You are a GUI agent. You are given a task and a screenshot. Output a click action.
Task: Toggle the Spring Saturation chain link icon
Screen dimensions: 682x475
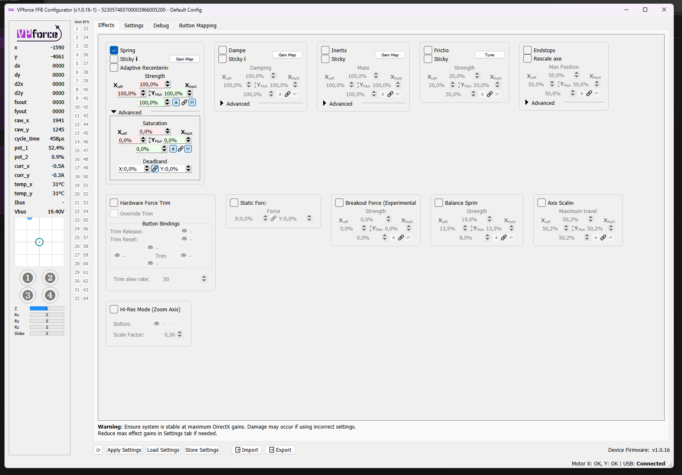(181, 149)
